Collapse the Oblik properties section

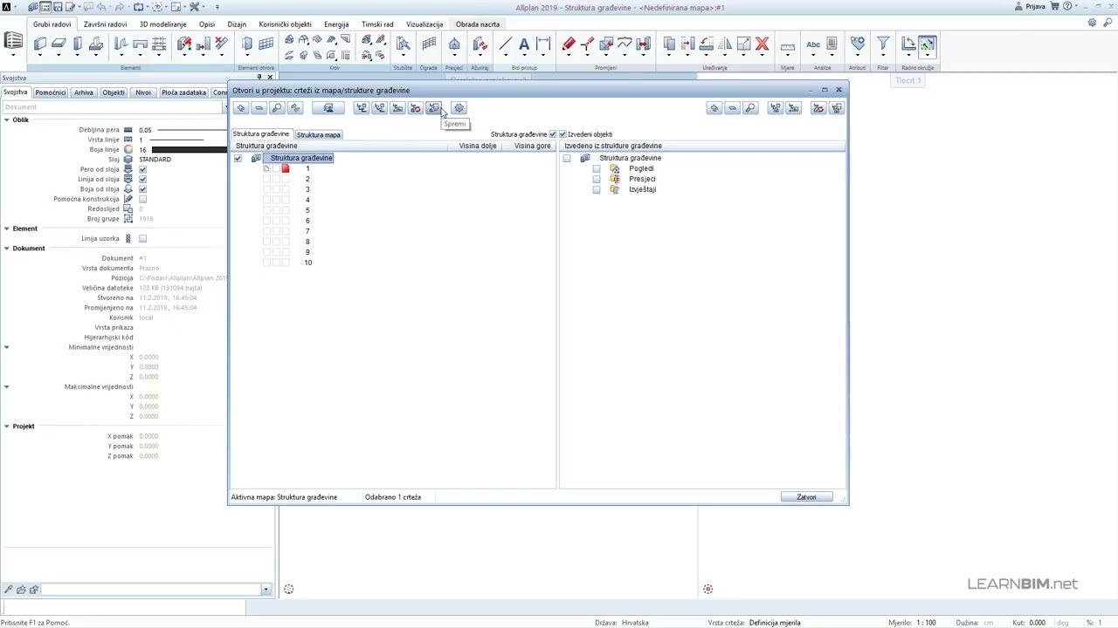pyautogui.click(x=6, y=119)
